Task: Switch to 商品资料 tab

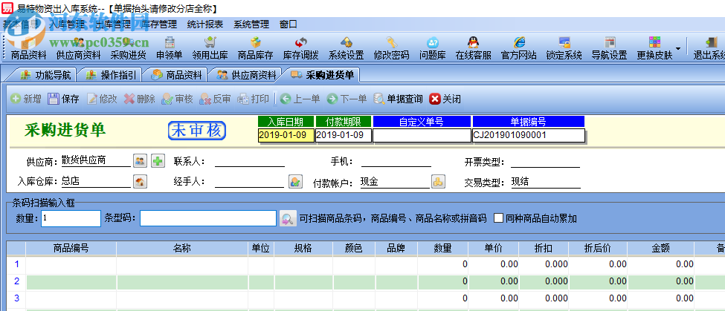Action: (x=175, y=75)
